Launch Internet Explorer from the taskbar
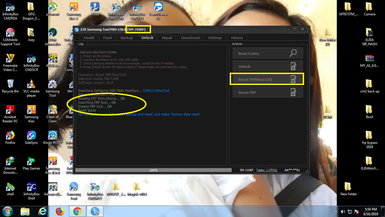This screenshot has height=217, width=385. pyautogui.click(x=43, y=211)
